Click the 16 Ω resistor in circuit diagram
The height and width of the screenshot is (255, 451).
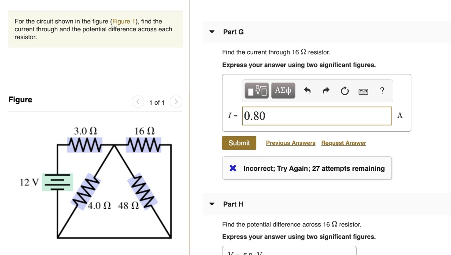click(144, 144)
